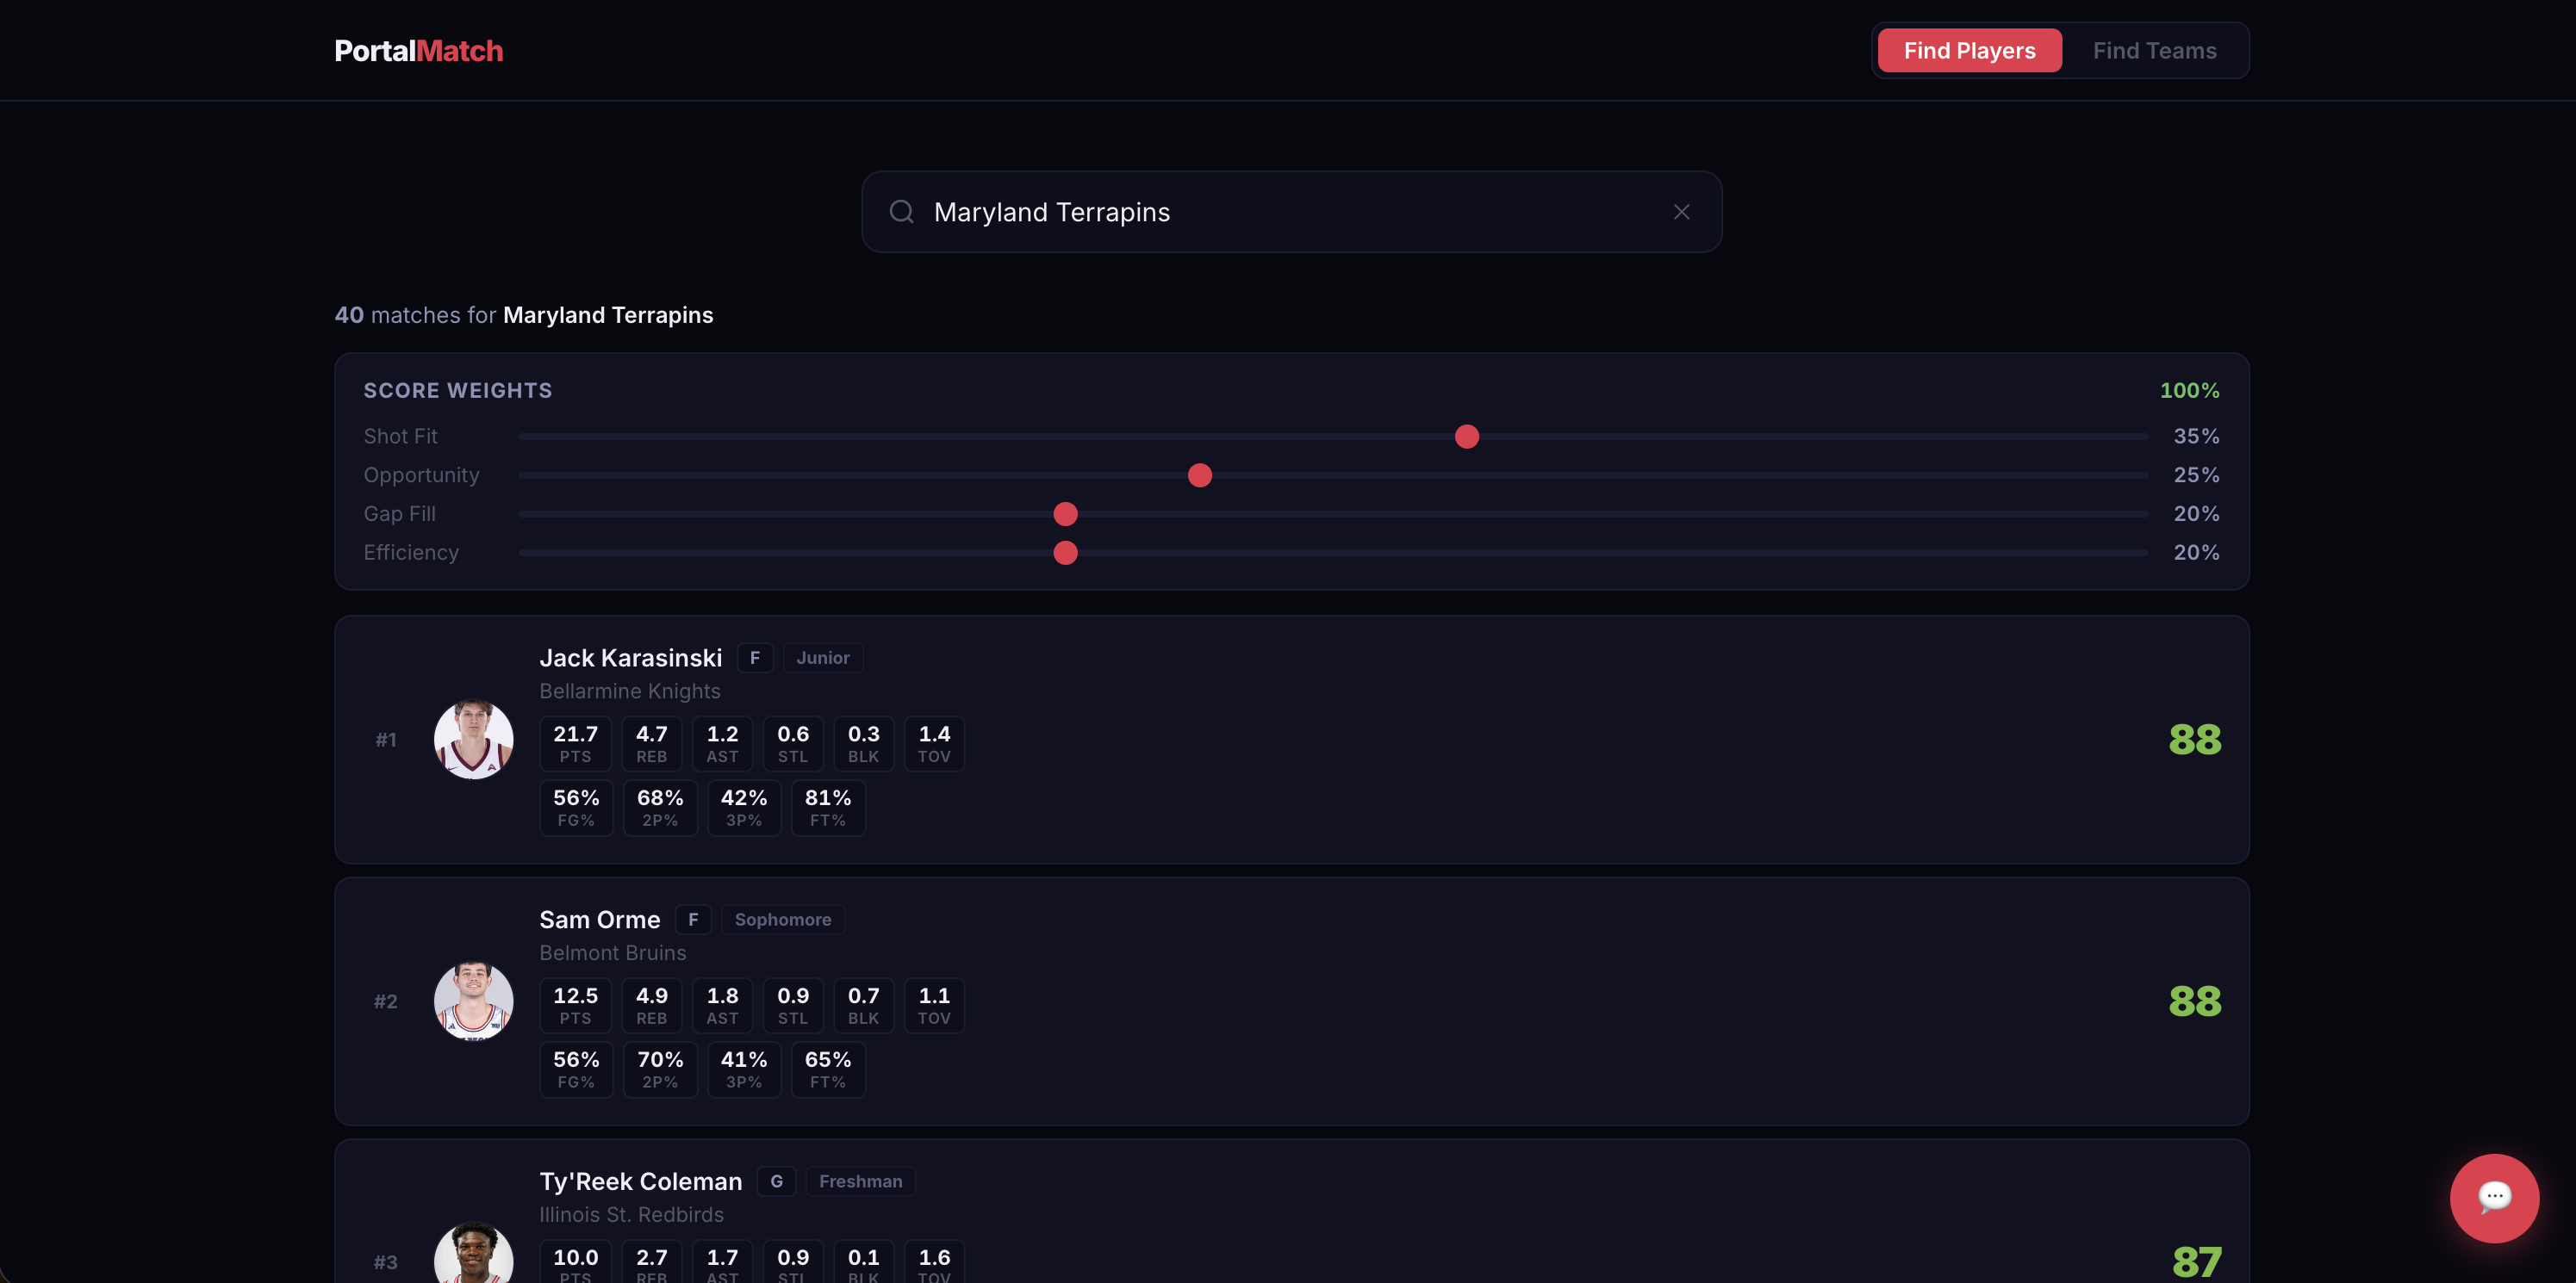This screenshot has height=1283, width=2576.
Task: Click Ty'Reek Coleman's avatar image
Action: (x=473, y=1257)
